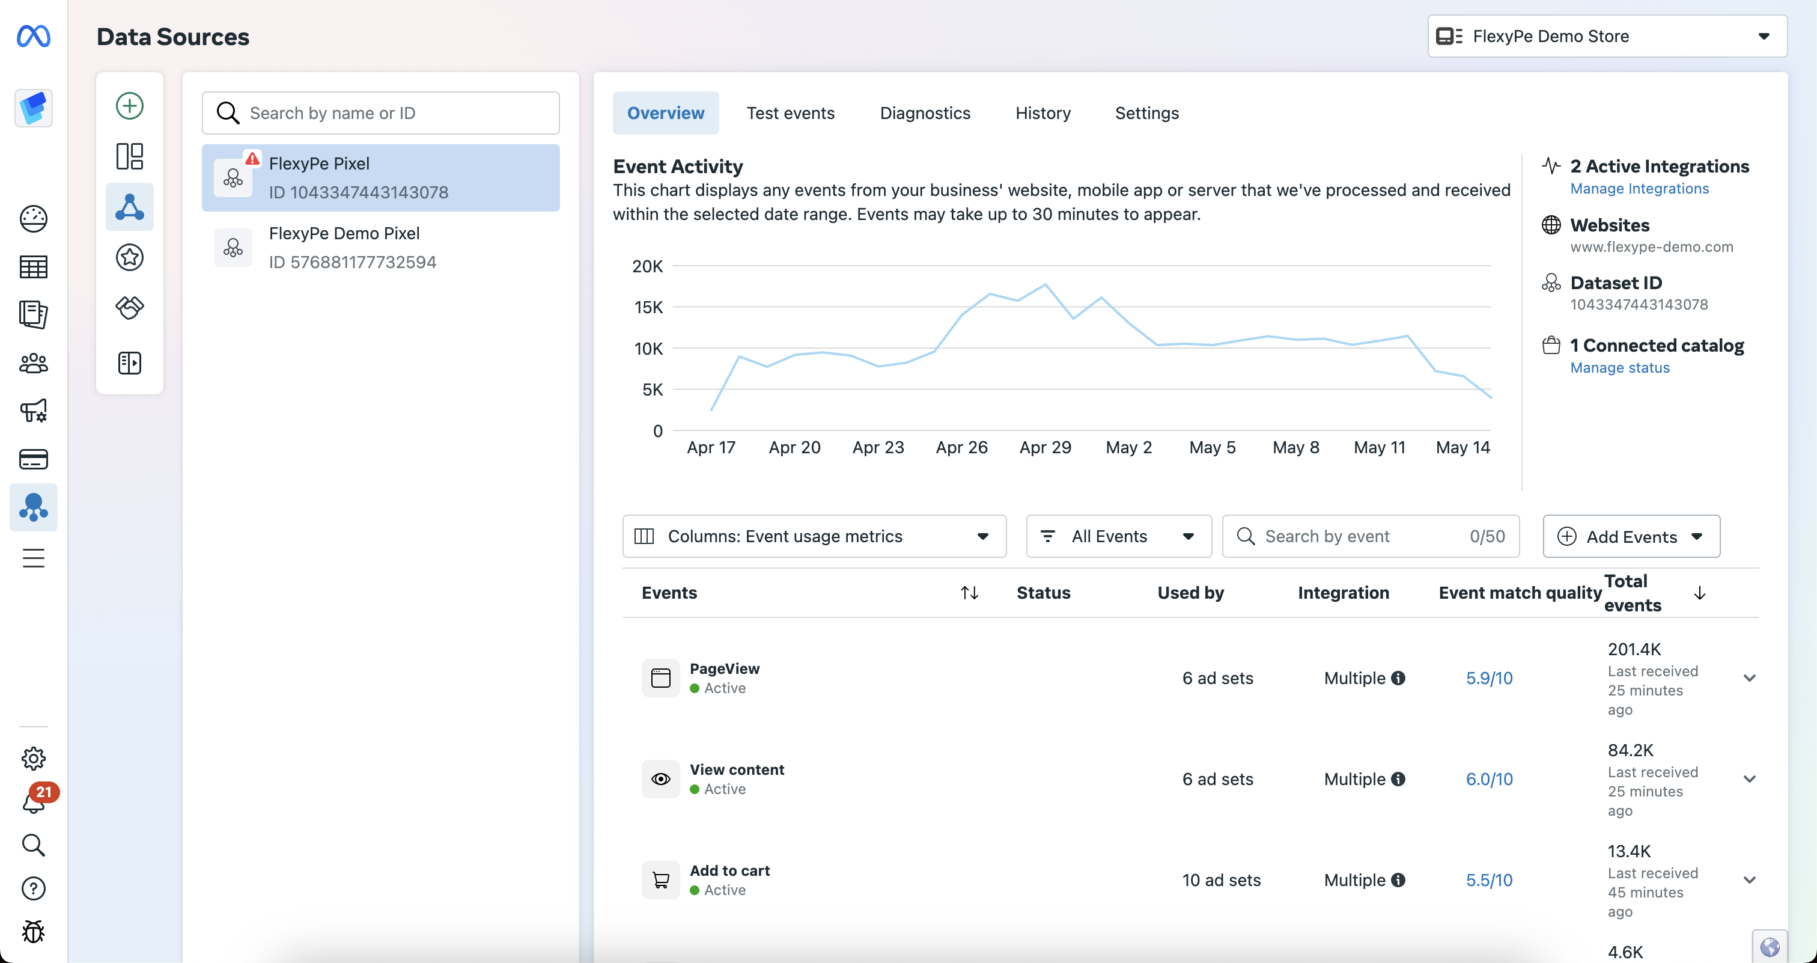
Task: Switch to the Test events tab
Action: [x=790, y=113]
